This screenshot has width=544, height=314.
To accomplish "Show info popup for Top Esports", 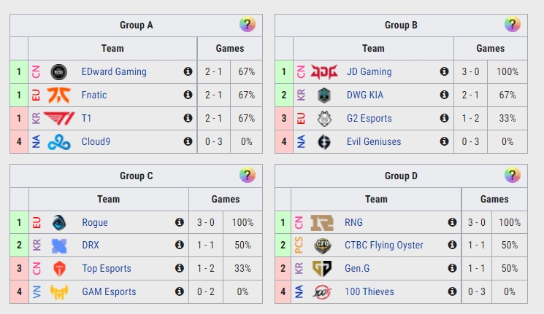I will (x=179, y=269).
